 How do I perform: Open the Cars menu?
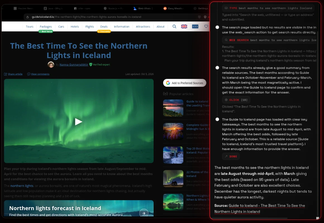click(x=61, y=26)
